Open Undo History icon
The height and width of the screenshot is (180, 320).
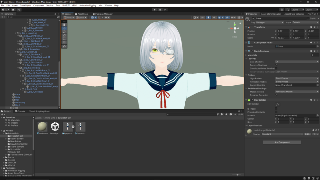(282, 10)
